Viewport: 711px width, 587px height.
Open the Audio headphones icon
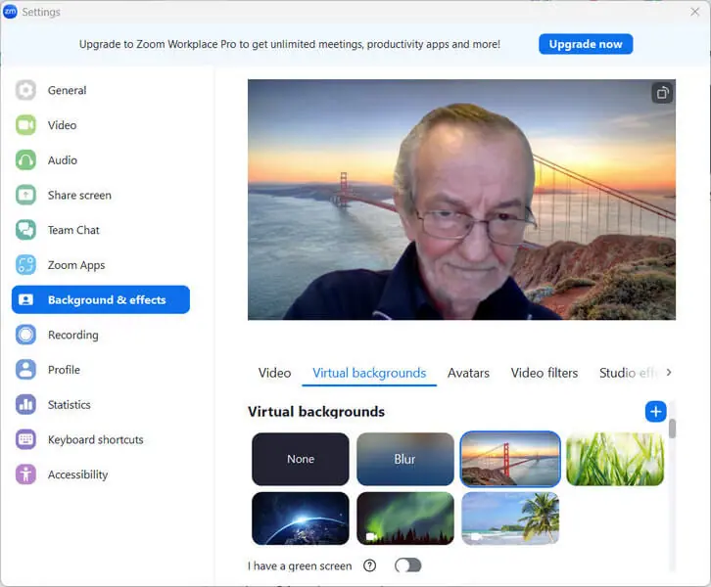point(25,159)
